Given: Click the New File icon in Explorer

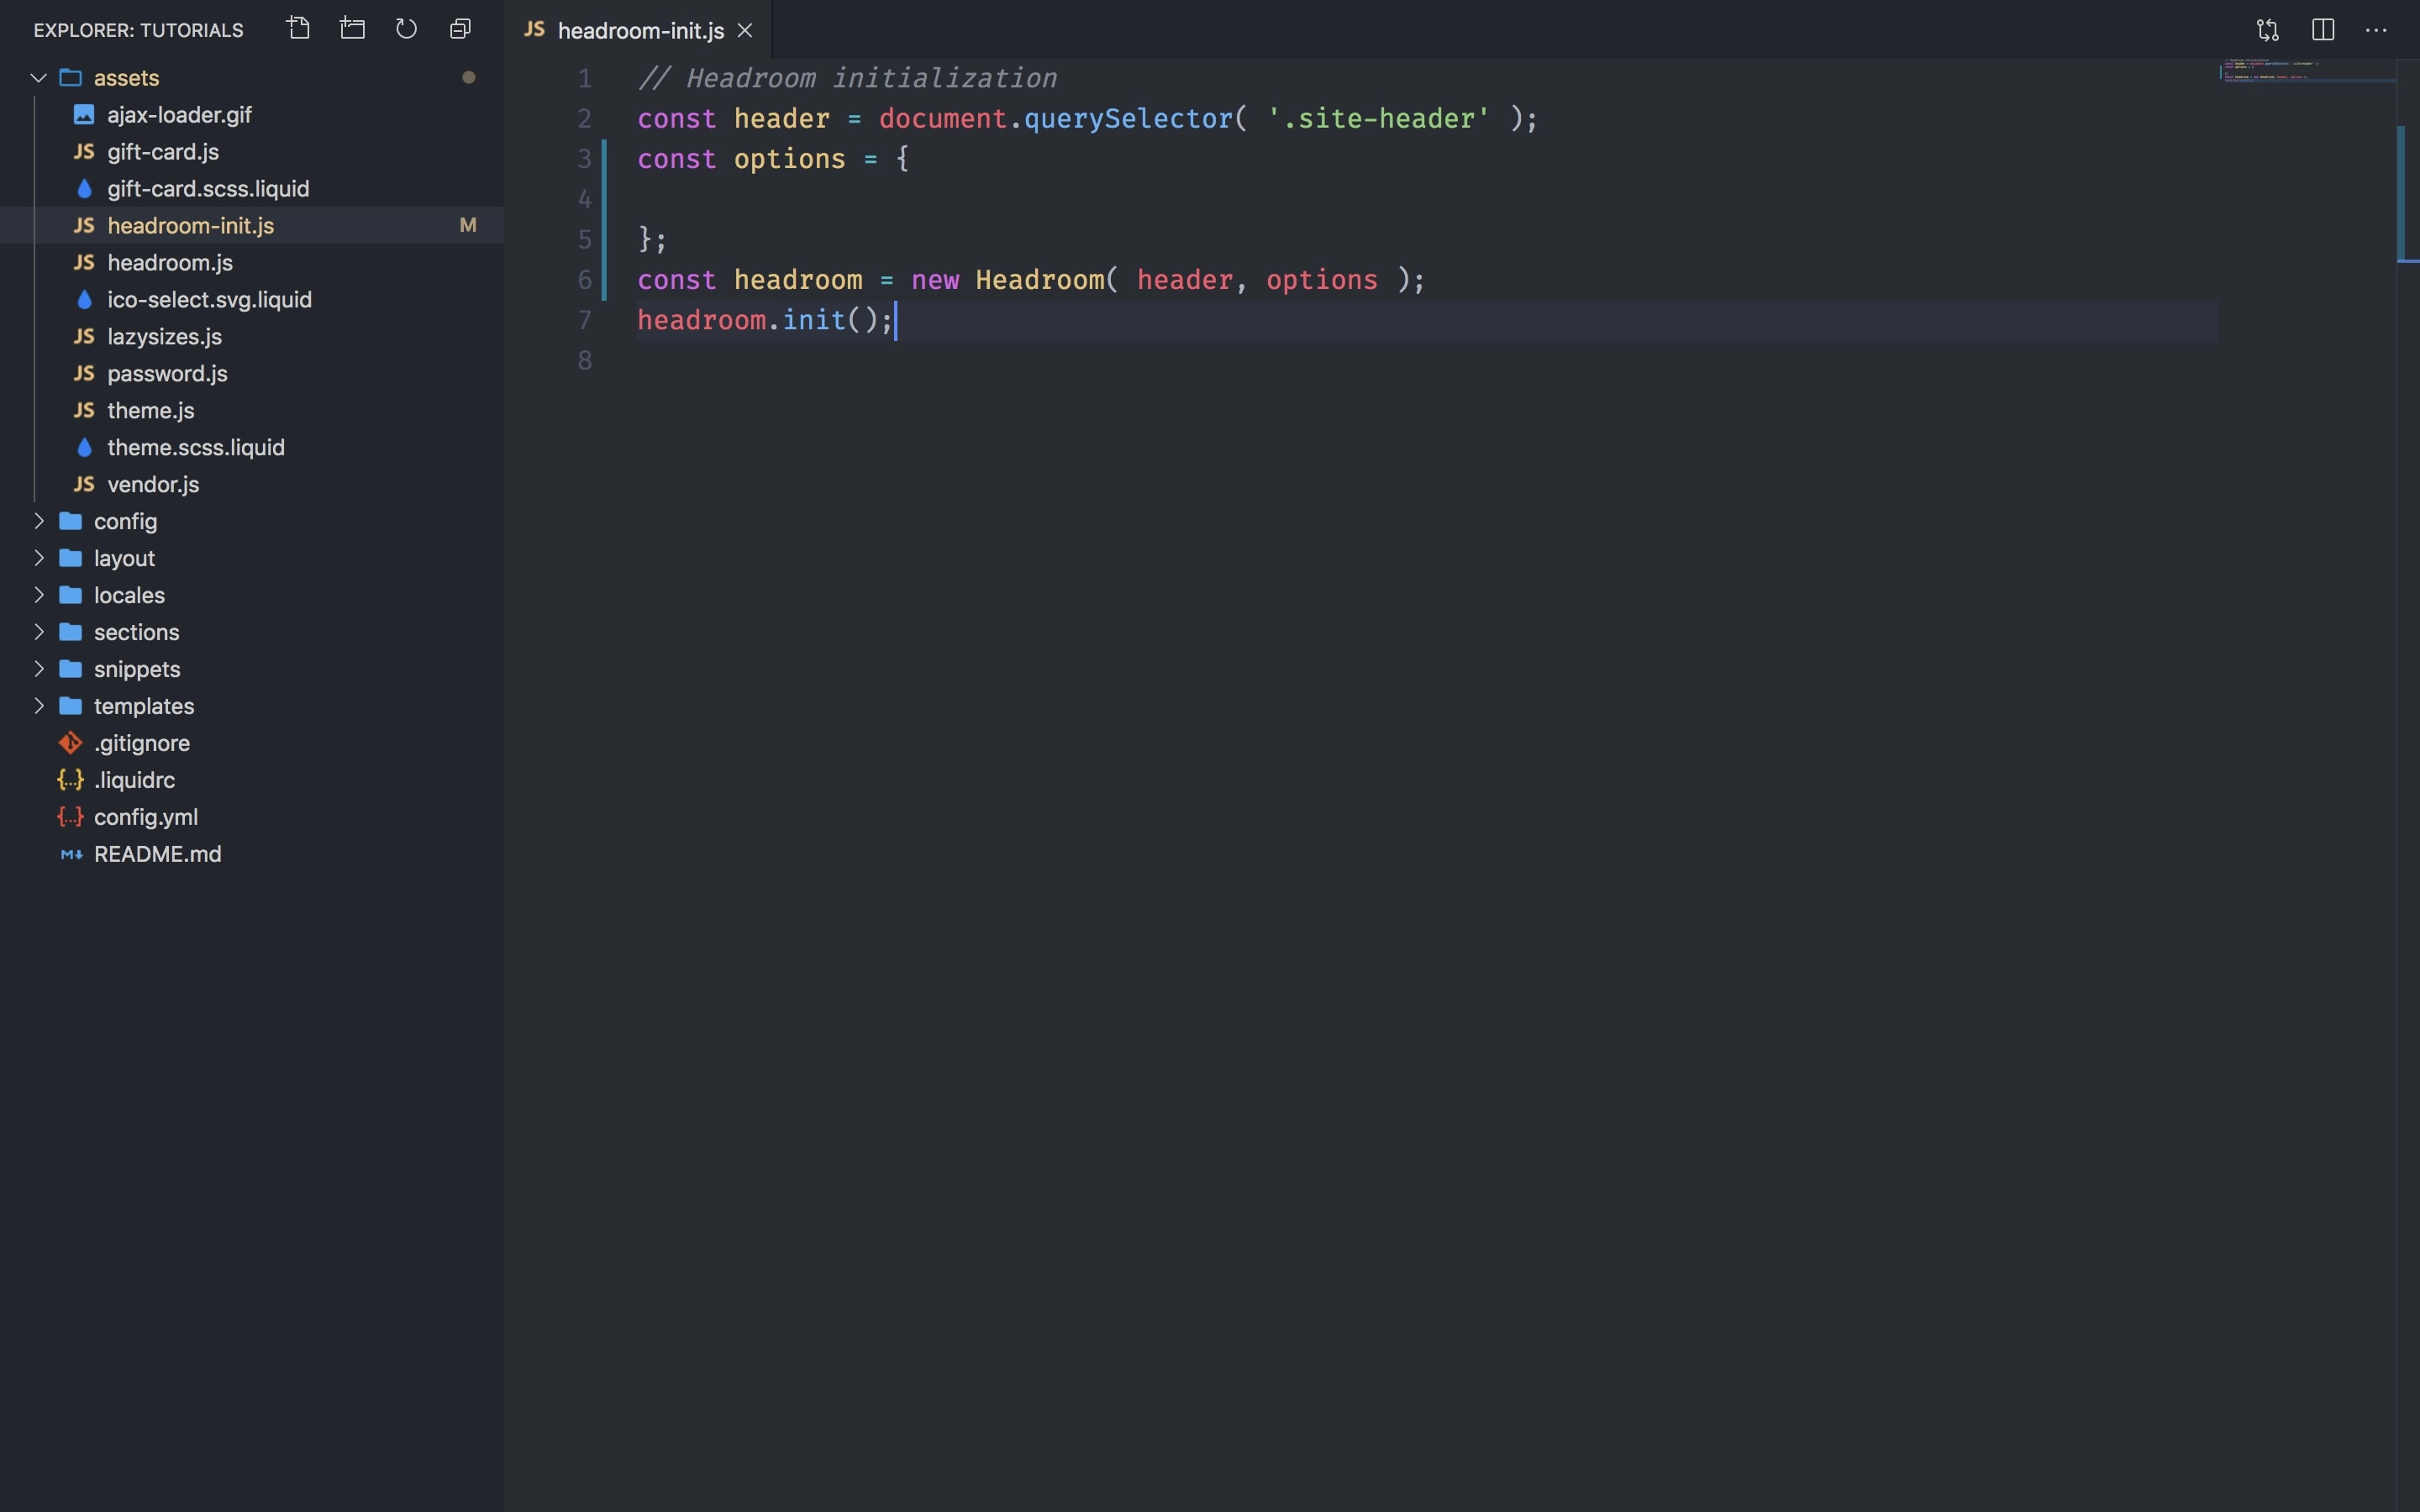Looking at the screenshot, I should coord(298,28).
